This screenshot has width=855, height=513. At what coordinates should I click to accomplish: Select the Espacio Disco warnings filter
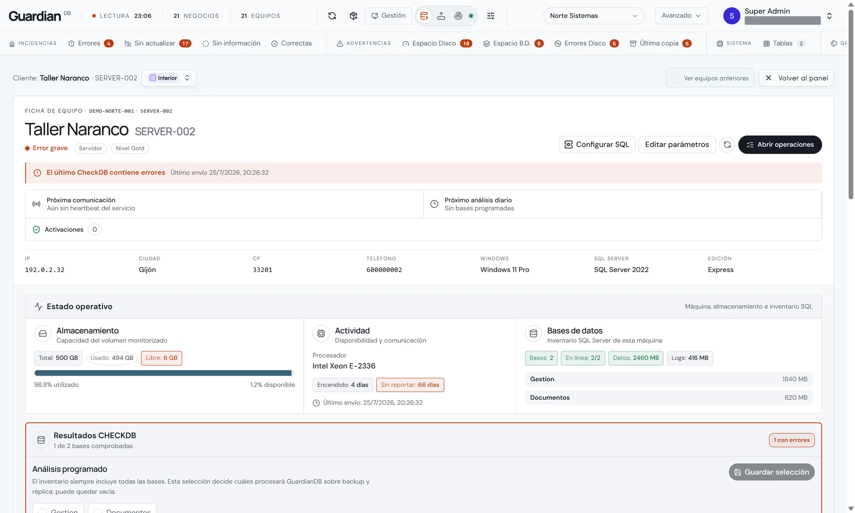[x=437, y=43]
